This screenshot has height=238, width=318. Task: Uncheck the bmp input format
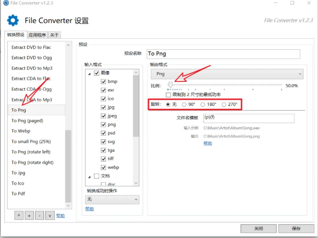tap(104, 81)
